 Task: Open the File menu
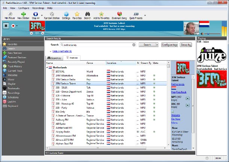(x=5, y=8)
